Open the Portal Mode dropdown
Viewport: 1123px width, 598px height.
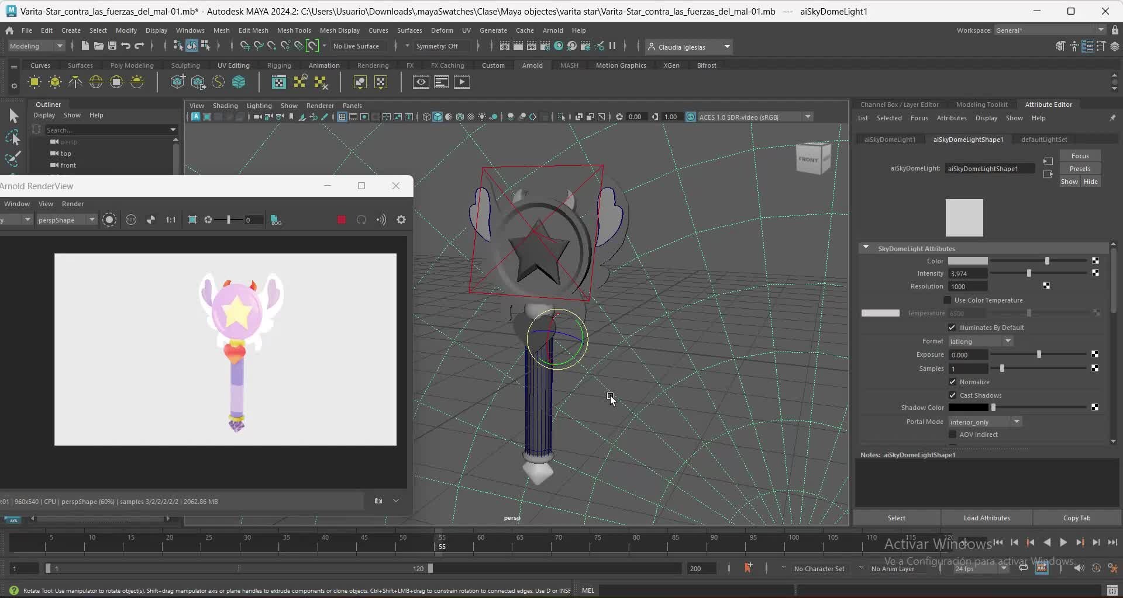tap(984, 422)
